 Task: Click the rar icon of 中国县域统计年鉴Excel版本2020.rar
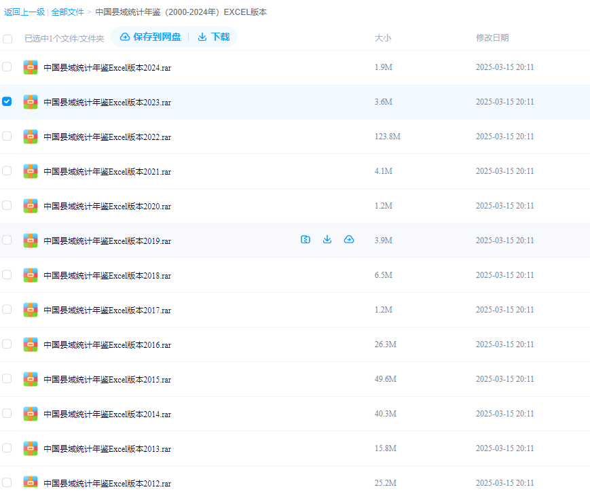pos(31,206)
